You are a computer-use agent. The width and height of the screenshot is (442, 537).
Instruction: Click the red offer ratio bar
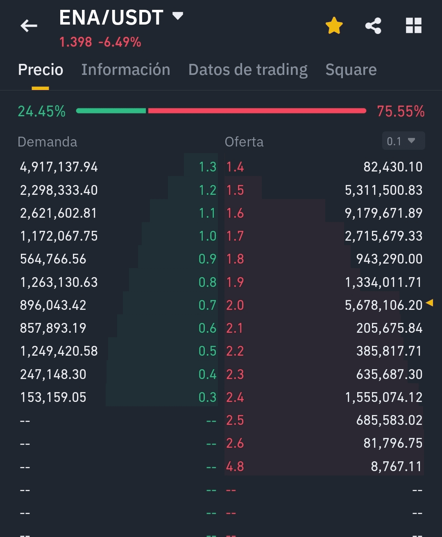click(257, 111)
